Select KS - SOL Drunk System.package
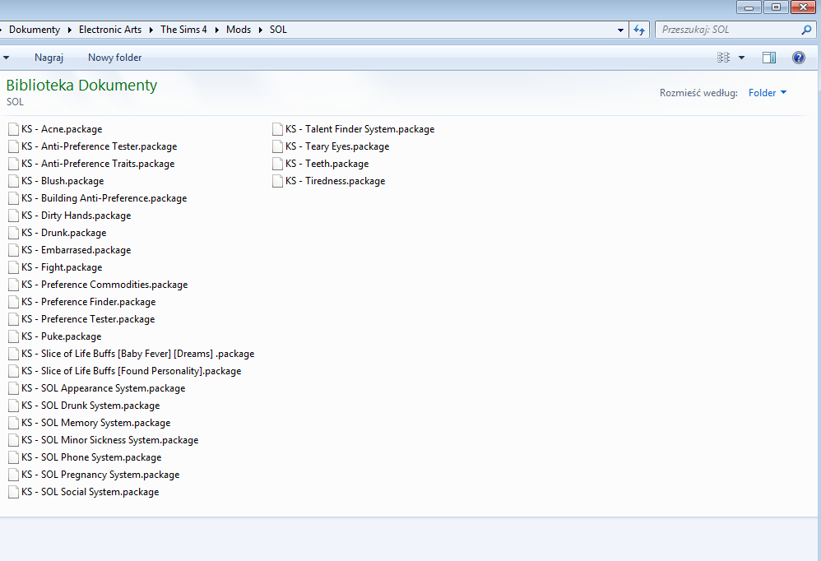This screenshot has width=821, height=561. tap(84, 406)
